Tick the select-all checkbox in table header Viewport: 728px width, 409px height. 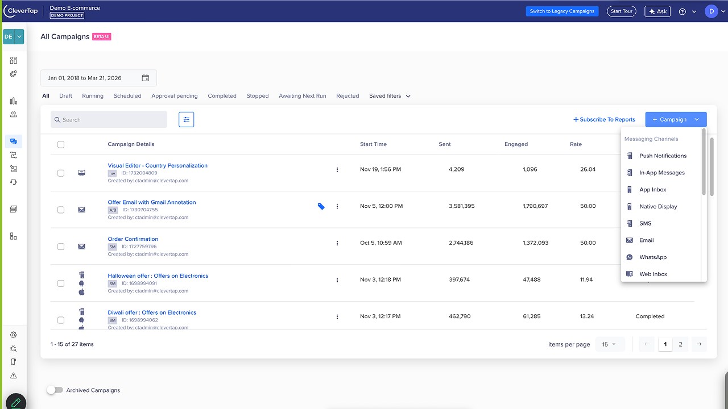61,144
